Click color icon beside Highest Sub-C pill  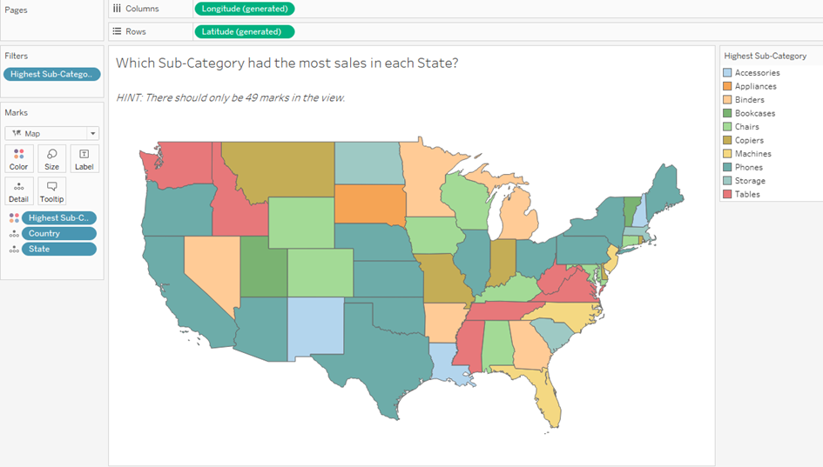tap(12, 218)
